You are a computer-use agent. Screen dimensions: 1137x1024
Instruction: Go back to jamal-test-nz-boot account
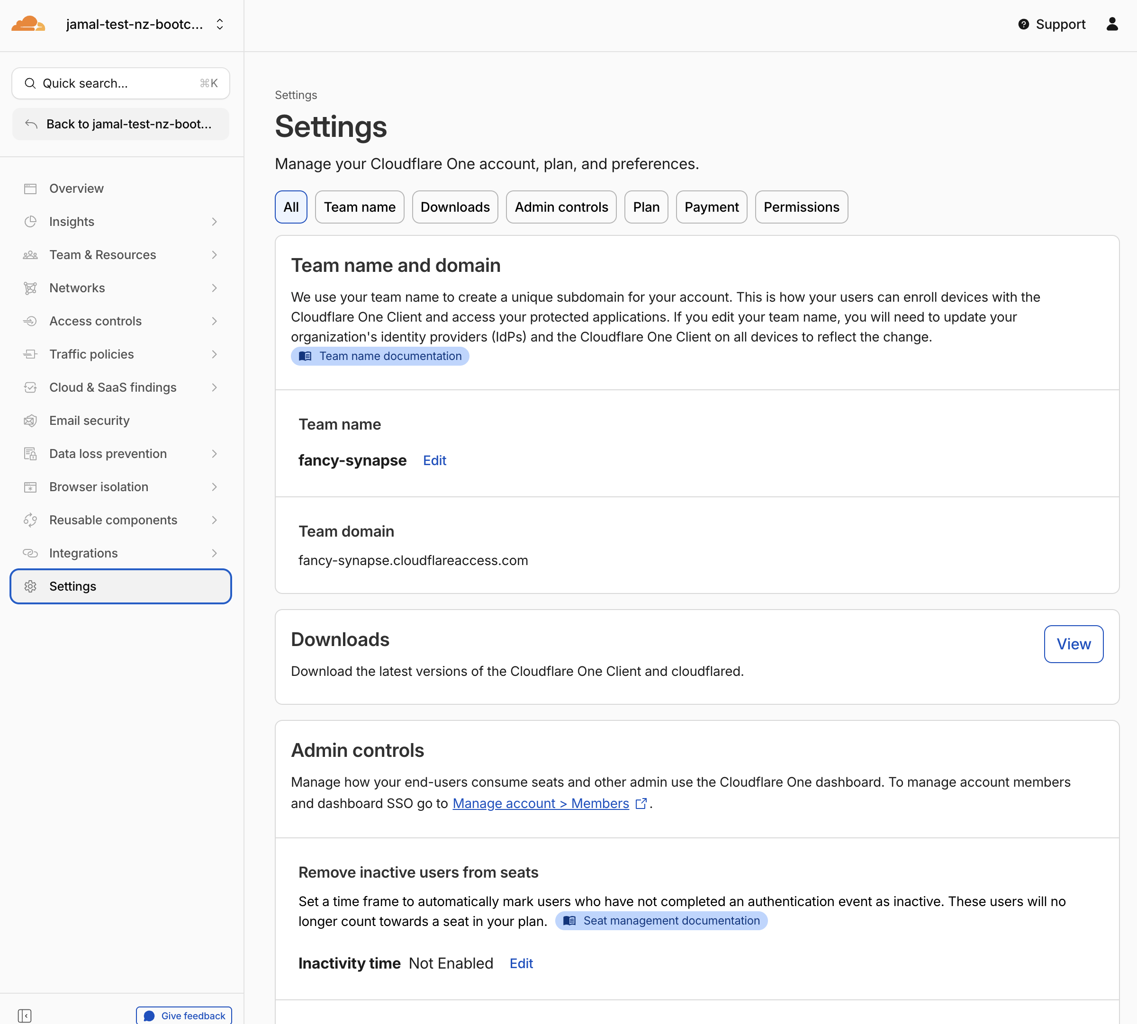click(120, 124)
